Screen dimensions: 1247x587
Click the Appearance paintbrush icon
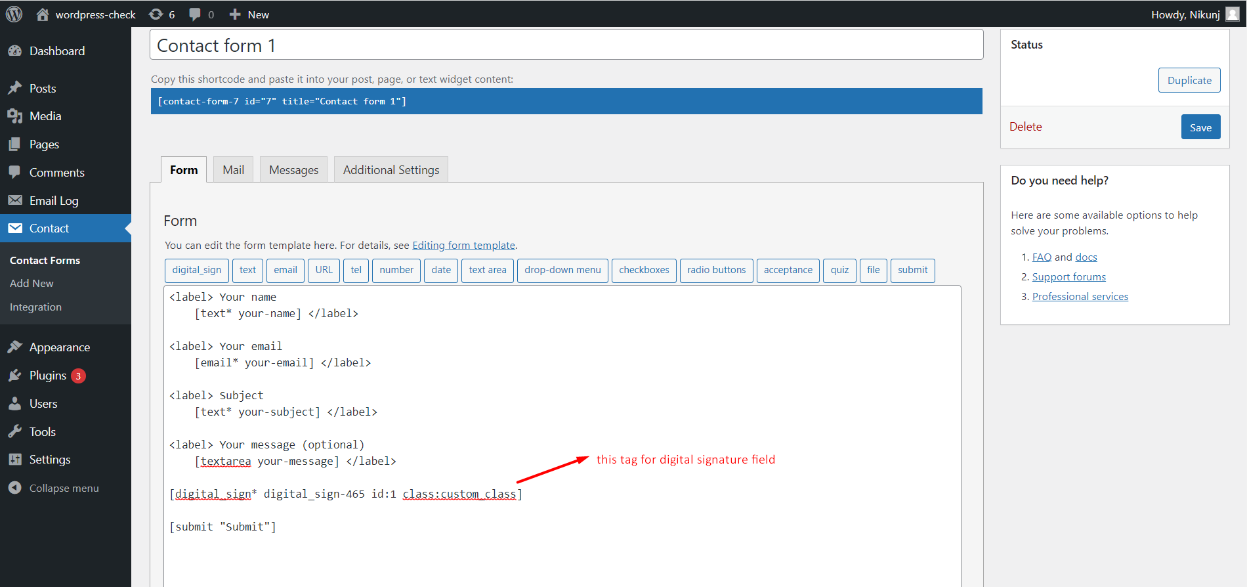(15, 347)
